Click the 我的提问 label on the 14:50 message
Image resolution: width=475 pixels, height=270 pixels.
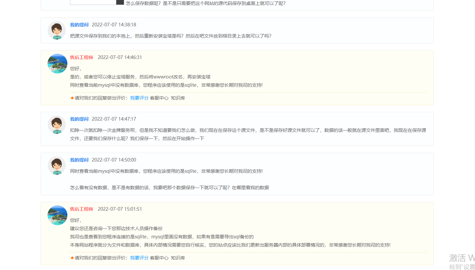click(79, 160)
